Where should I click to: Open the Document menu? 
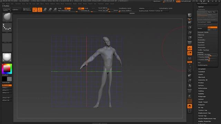(18, 4)
